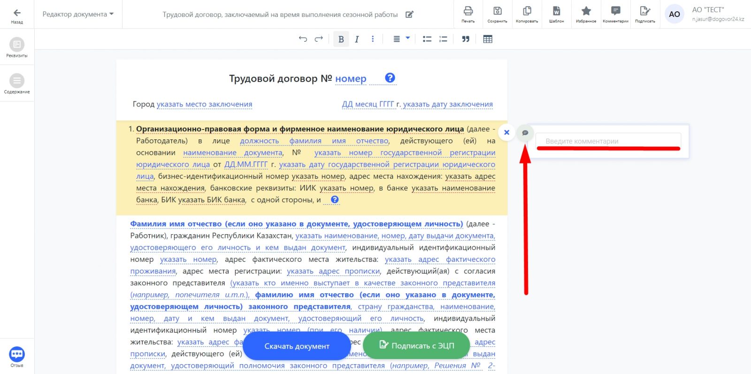751x374 pixels.
Task: Sign the document via Подписать icon
Action: [645, 14]
